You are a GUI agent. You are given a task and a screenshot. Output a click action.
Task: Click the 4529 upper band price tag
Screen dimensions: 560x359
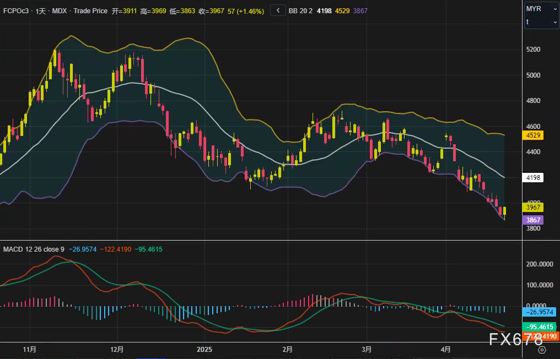pos(533,135)
